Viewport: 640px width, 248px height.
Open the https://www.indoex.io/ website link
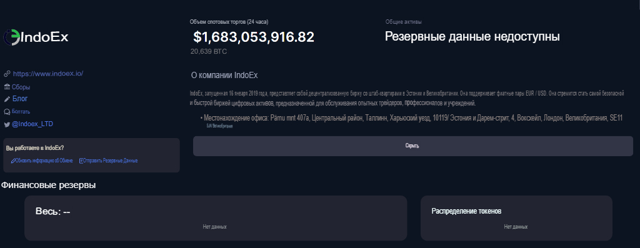coord(48,74)
